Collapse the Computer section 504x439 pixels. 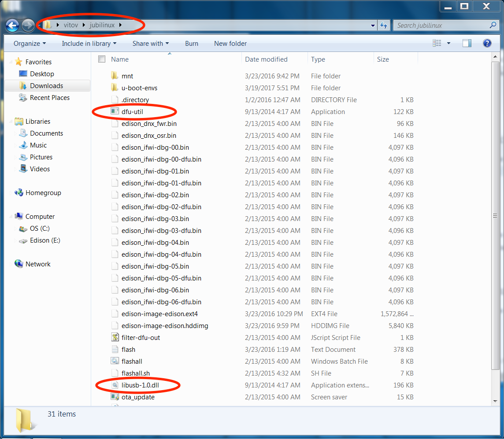[11, 217]
